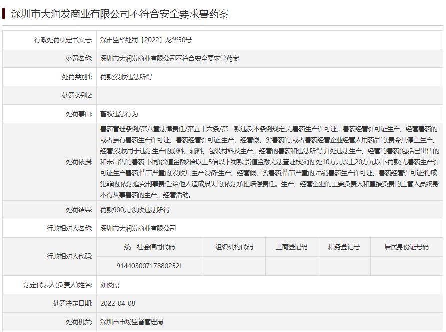446x332 pixels.
Task: Click the value 畜牧违法行为
Action: 119,114
